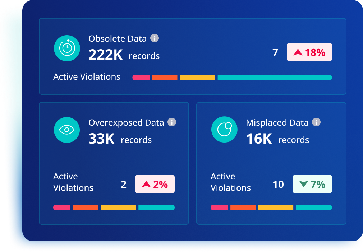
Task: Click the Obsolete Data title
Action: (118, 39)
